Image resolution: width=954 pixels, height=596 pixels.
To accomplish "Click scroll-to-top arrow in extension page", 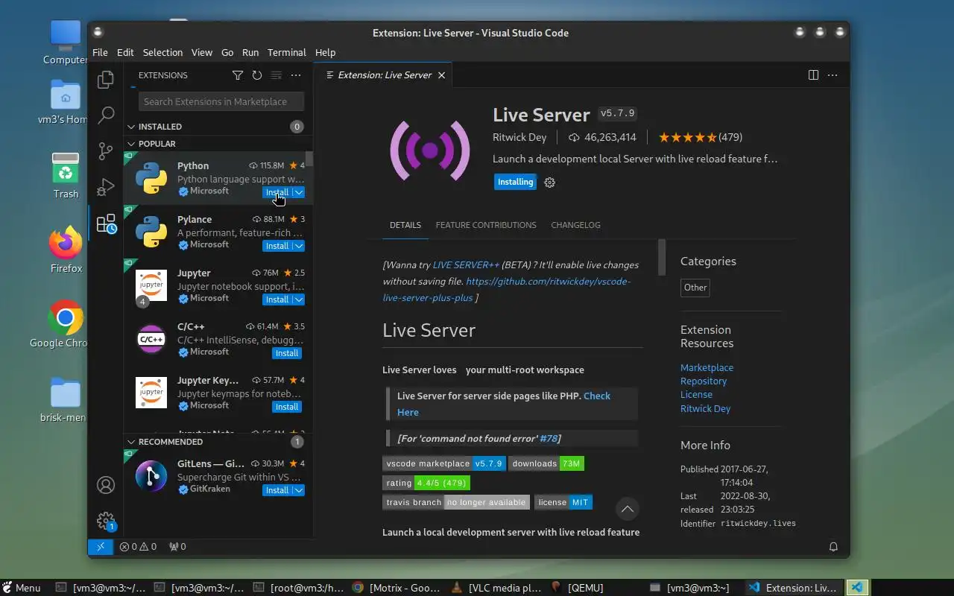I will pos(628,509).
